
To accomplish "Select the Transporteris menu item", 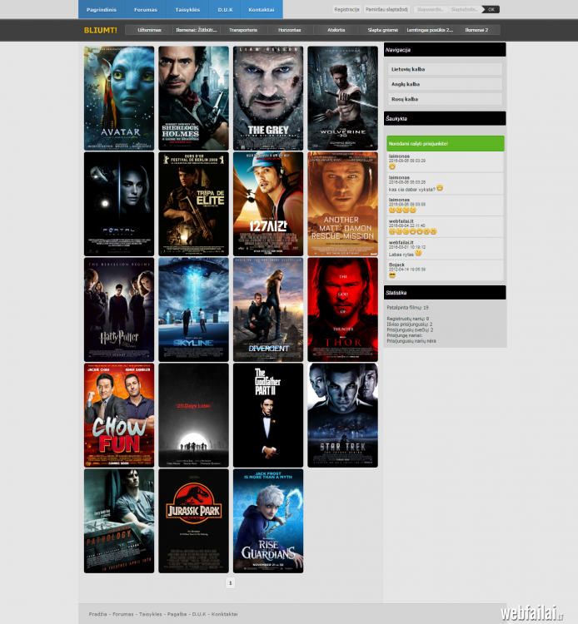I will click(x=243, y=30).
